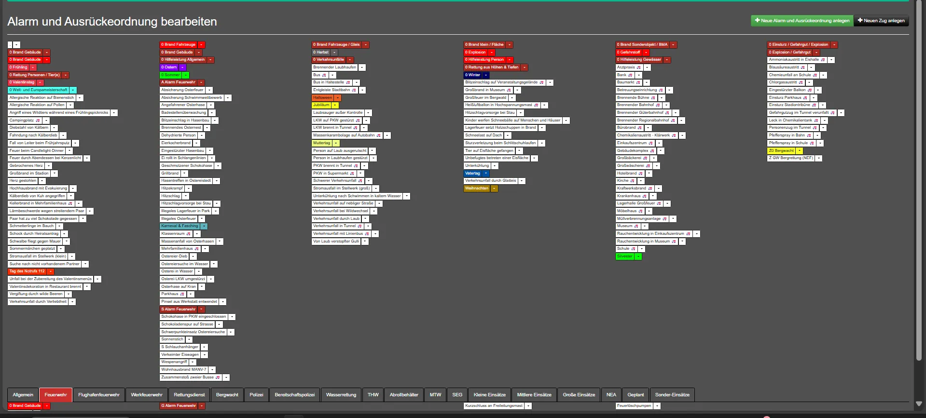Screen dimensions: 926x418
Task: Click the building icon next to Arztpraxis
Action: [x=638, y=67]
